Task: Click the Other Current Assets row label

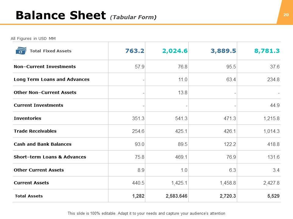Action: [x=39, y=170]
